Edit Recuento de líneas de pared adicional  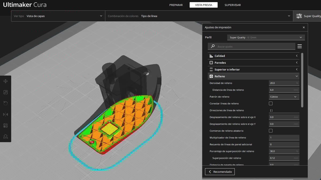pyautogui.click(x=284, y=144)
